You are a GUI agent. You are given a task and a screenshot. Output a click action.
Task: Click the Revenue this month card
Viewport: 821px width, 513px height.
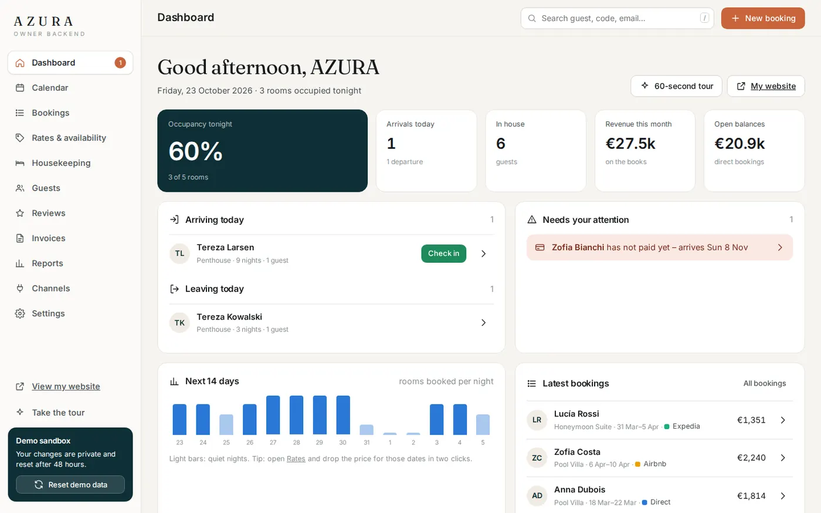pos(645,151)
